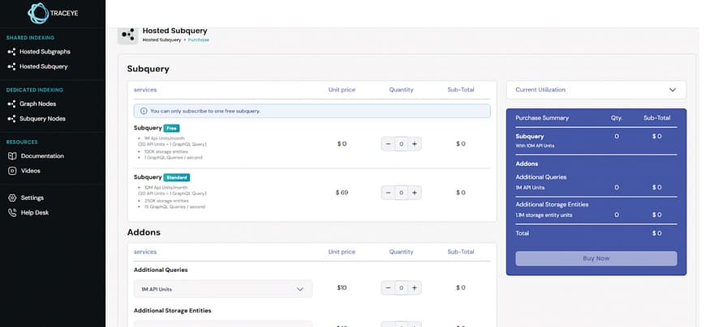Open the Help Desk phone icon
The width and height of the screenshot is (710, 327).
[x=12, y=213]
